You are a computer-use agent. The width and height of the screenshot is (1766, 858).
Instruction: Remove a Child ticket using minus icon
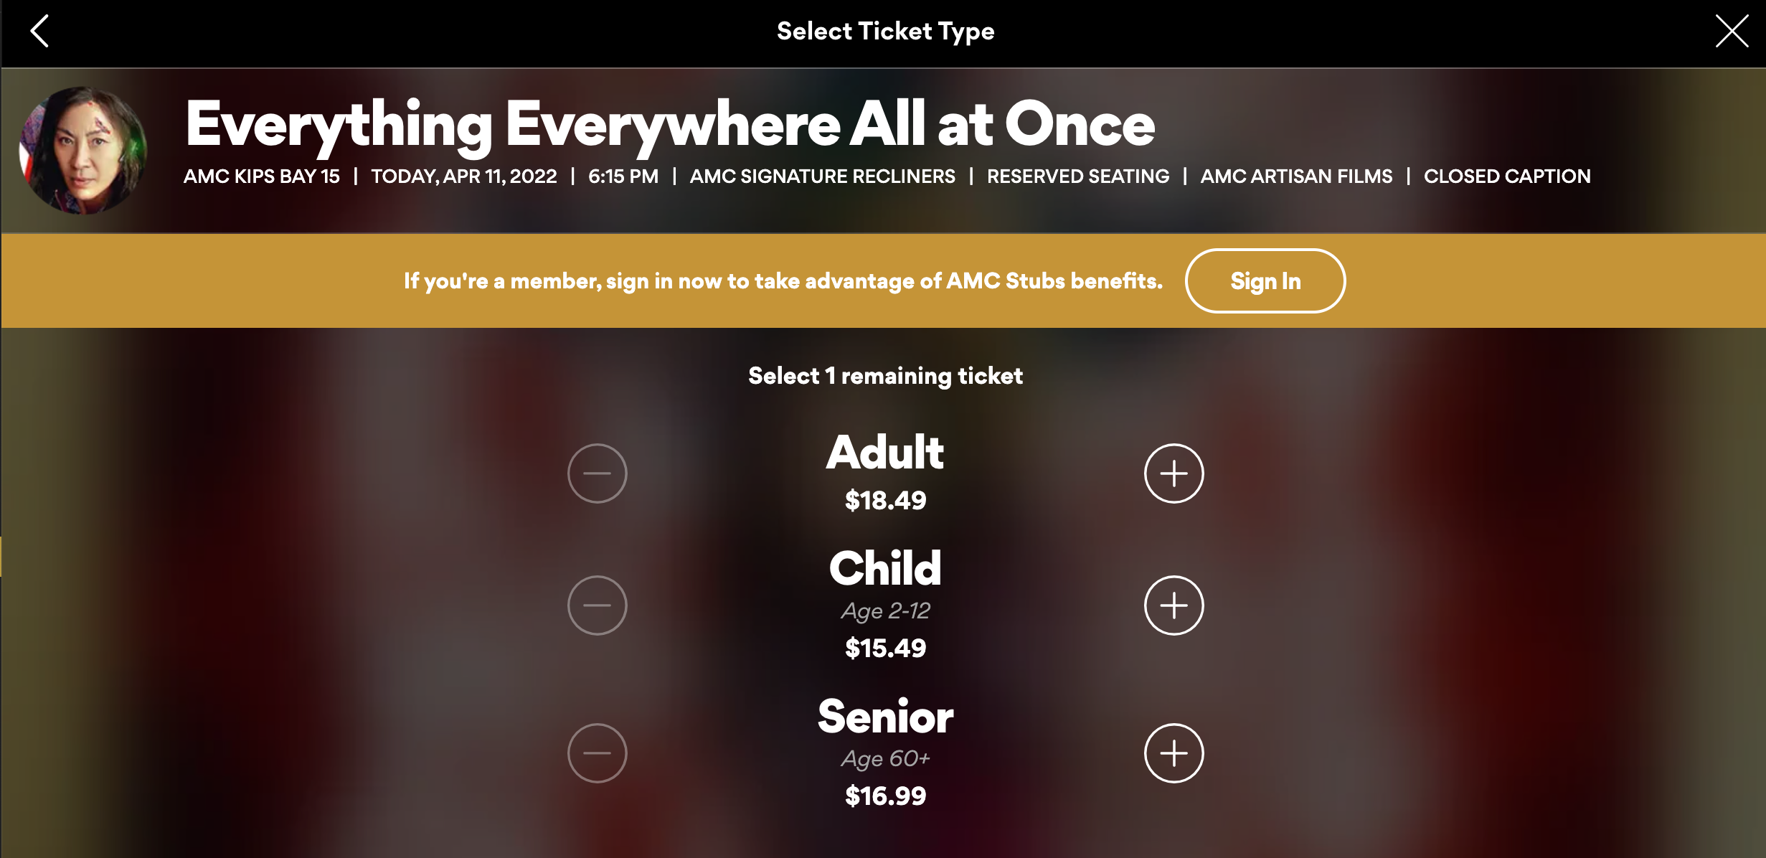[x=598, y=605]
